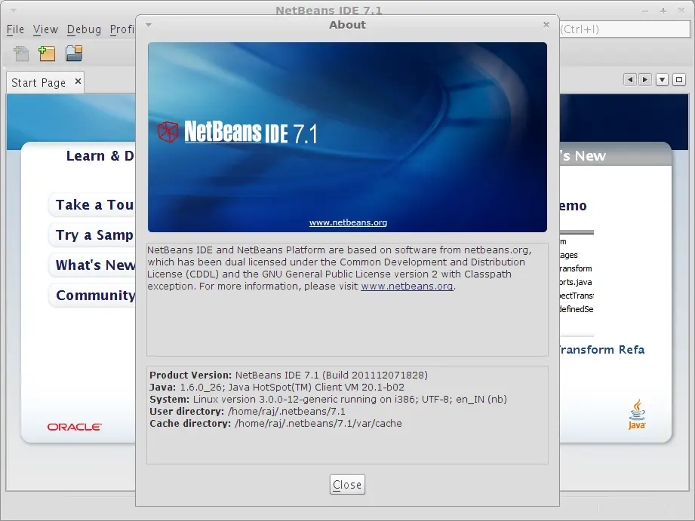The height and width of the screenshot is (521, 695).
Task: Maximize the NetBeans main window with plus
Action: pyautogui.click(x=663, y=11)
